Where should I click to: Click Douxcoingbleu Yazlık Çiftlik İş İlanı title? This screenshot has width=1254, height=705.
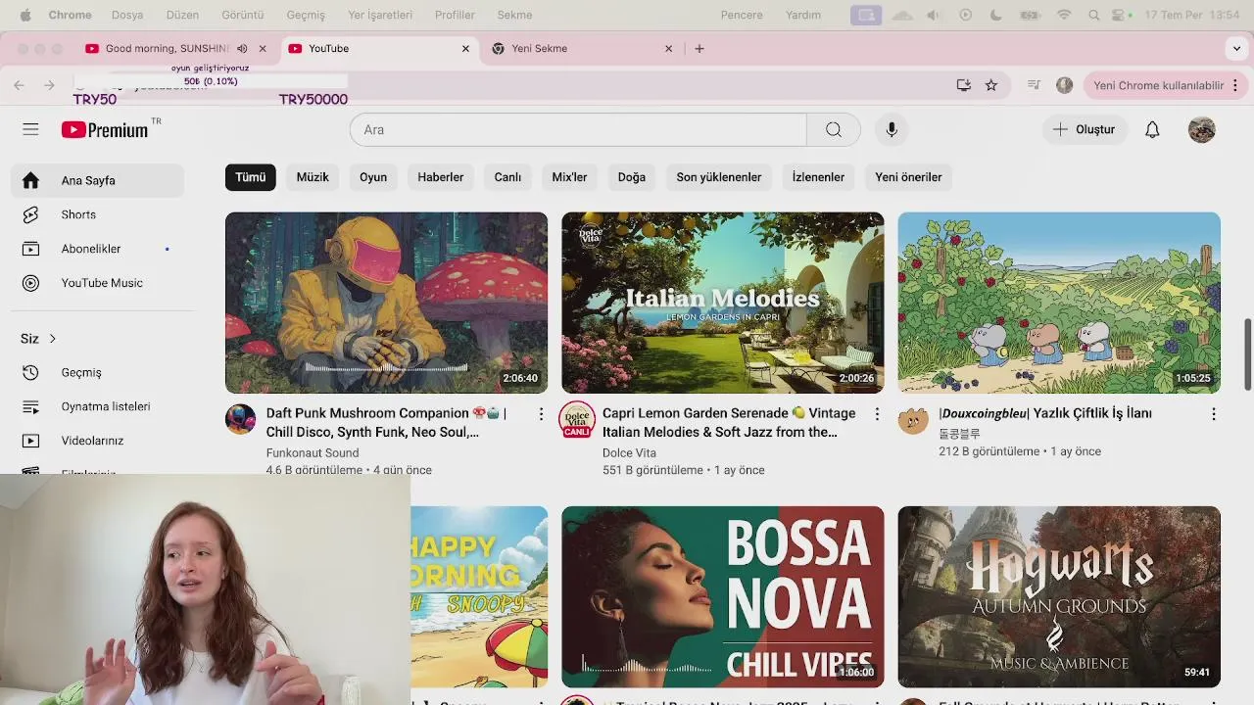pyautogui.click(x=1045, y=413)
